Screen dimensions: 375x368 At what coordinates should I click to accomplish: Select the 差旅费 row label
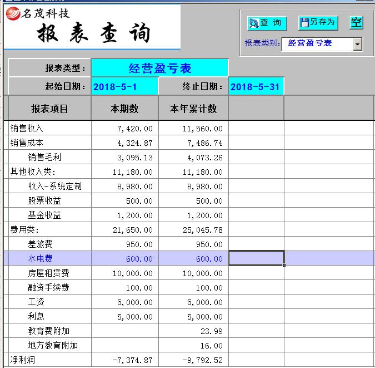40,244
